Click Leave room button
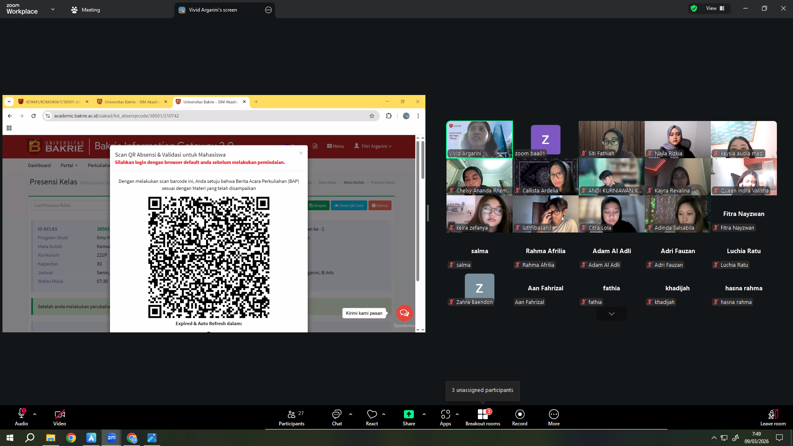 click(x=773, y=418)
